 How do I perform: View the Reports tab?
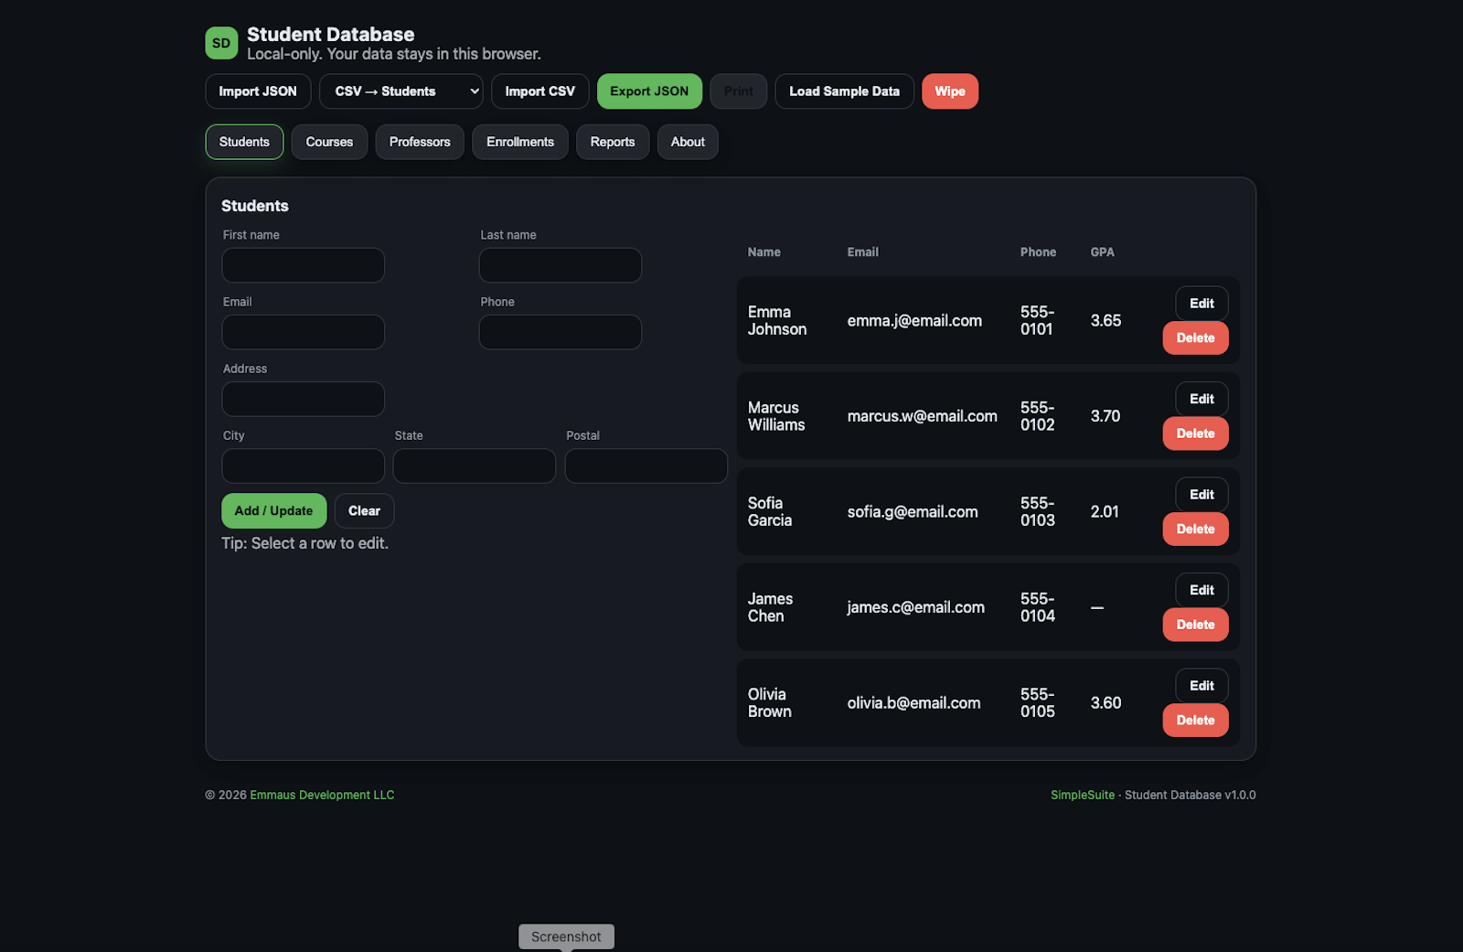coord(613,142)
